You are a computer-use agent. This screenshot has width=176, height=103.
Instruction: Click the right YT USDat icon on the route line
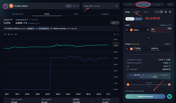click(x=169, y=84)
